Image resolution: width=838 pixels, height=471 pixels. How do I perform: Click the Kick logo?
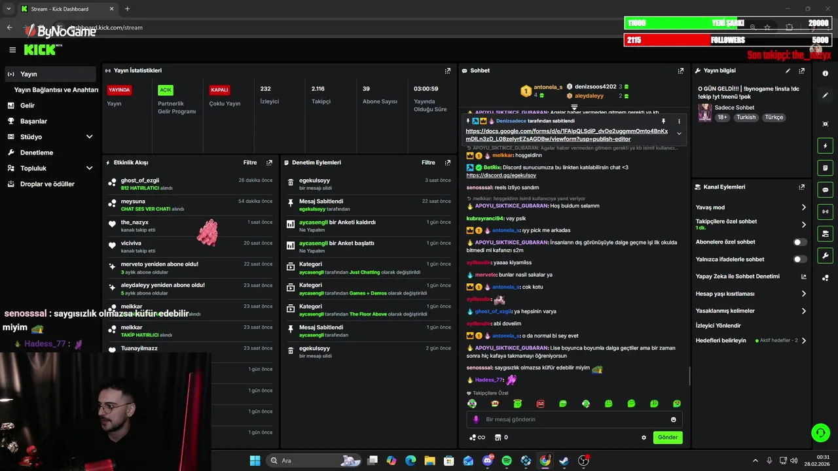(x=41, y=50)
